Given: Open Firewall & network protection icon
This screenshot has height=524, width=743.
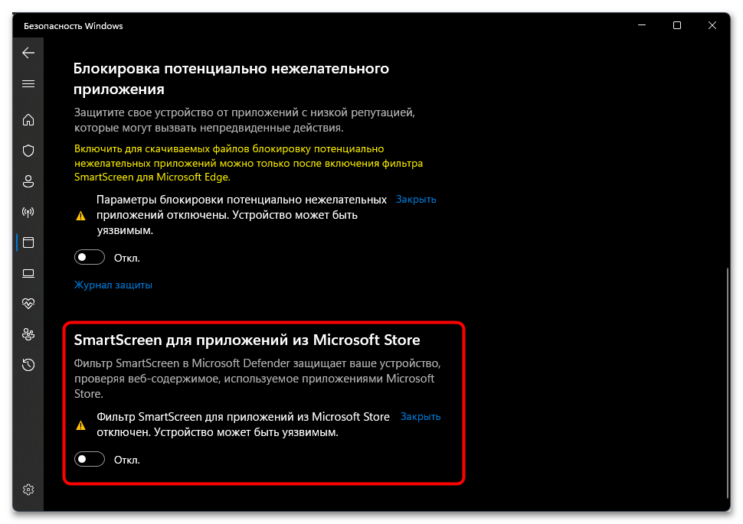Looking at the screenshot, I should click(28, 212).
